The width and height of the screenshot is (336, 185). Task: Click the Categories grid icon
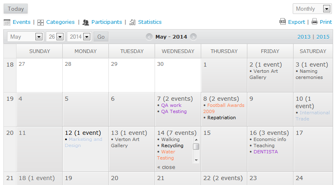click(x=40, y=23)
